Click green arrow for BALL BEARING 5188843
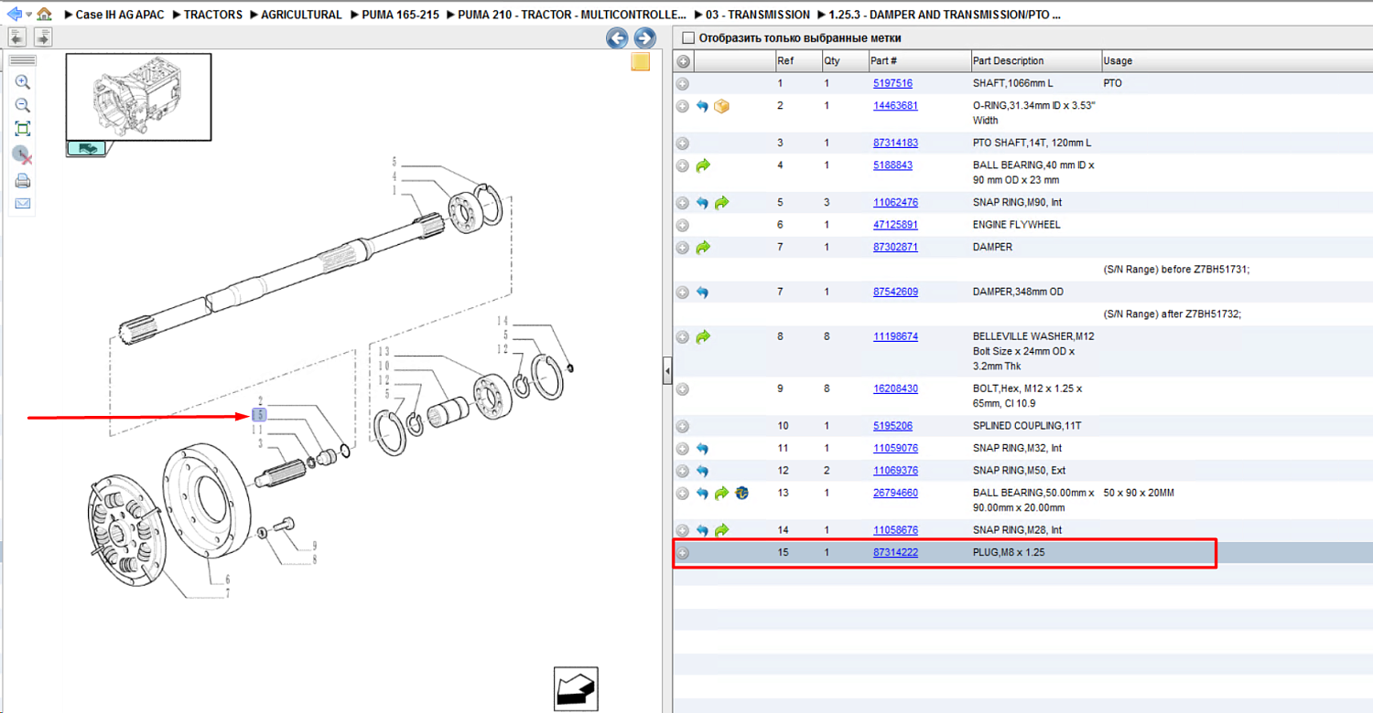 pyautogui.click(x=703, y=166)
